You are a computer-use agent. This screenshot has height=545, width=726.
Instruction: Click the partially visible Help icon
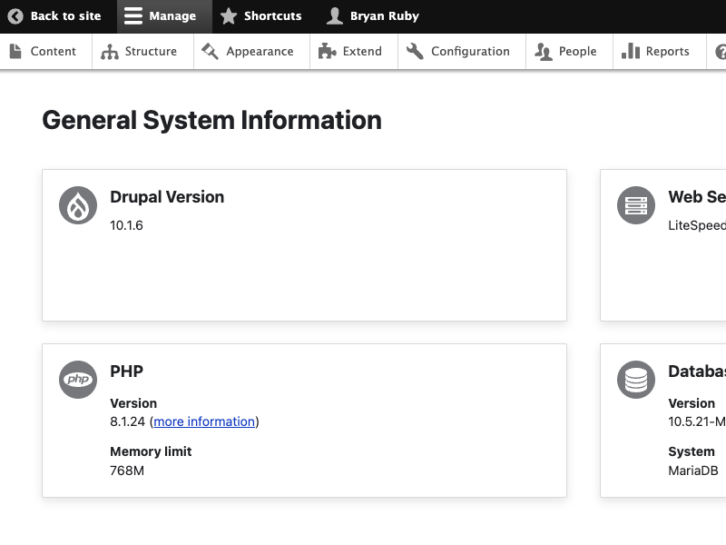click(x=721, y=52)
